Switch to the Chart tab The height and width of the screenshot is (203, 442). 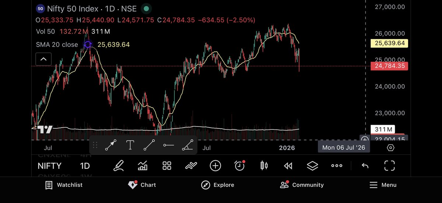pyautogui.click(x=142, y=185)
